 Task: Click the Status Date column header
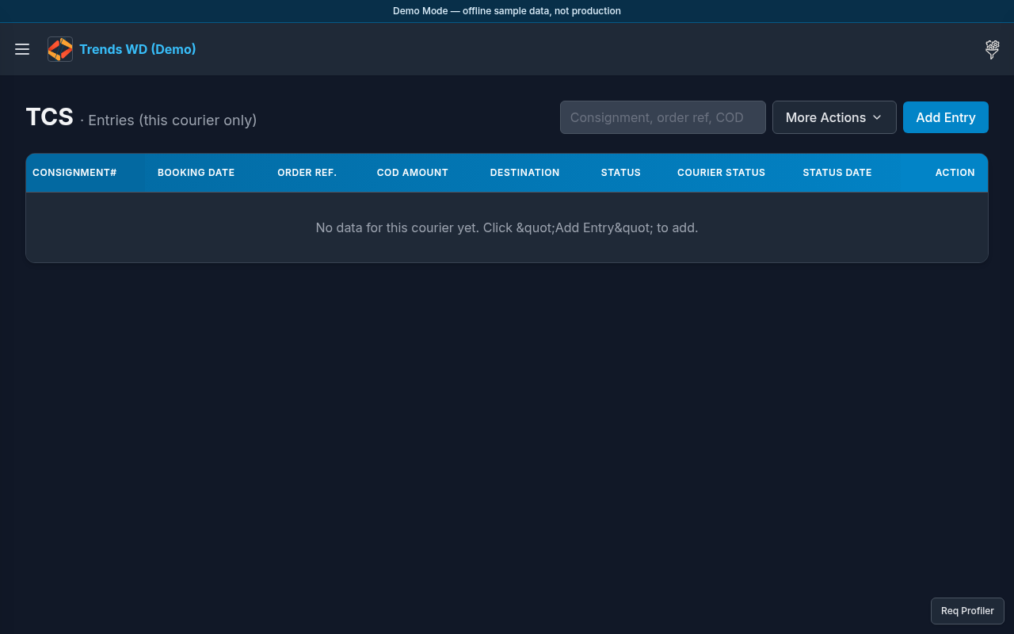coord(837,173)
